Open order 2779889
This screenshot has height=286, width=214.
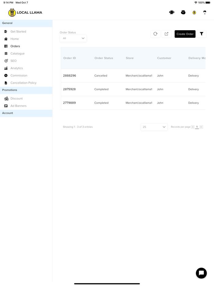pyautogui.click(x=69, y=103)
